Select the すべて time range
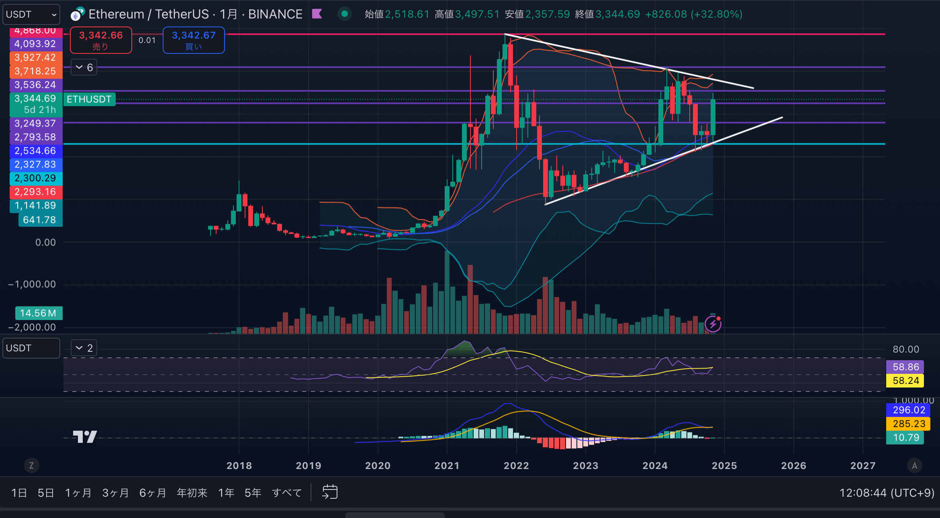The image size is (940, 518). click(287, 493)
